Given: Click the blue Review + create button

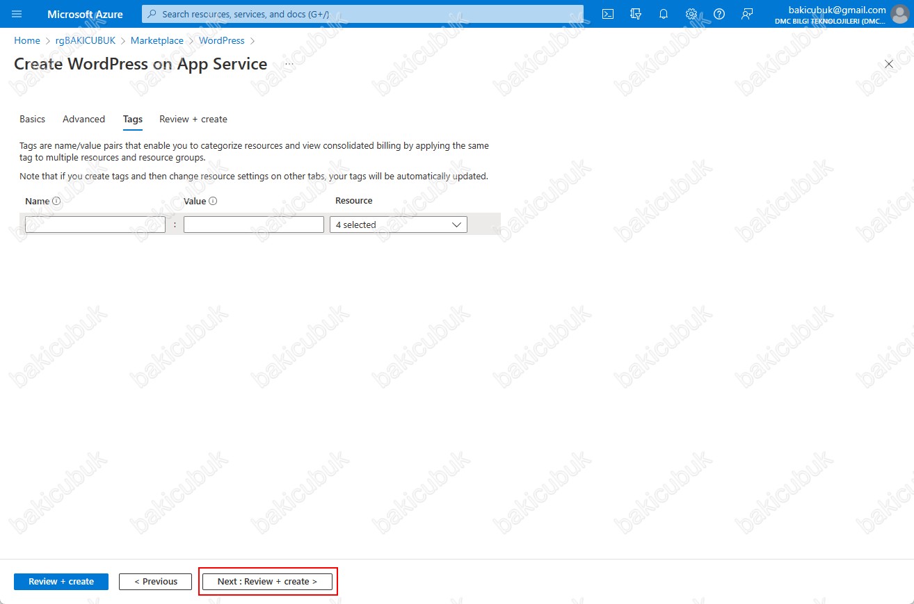Looking at the screenshot, I should tap(61, 581).
